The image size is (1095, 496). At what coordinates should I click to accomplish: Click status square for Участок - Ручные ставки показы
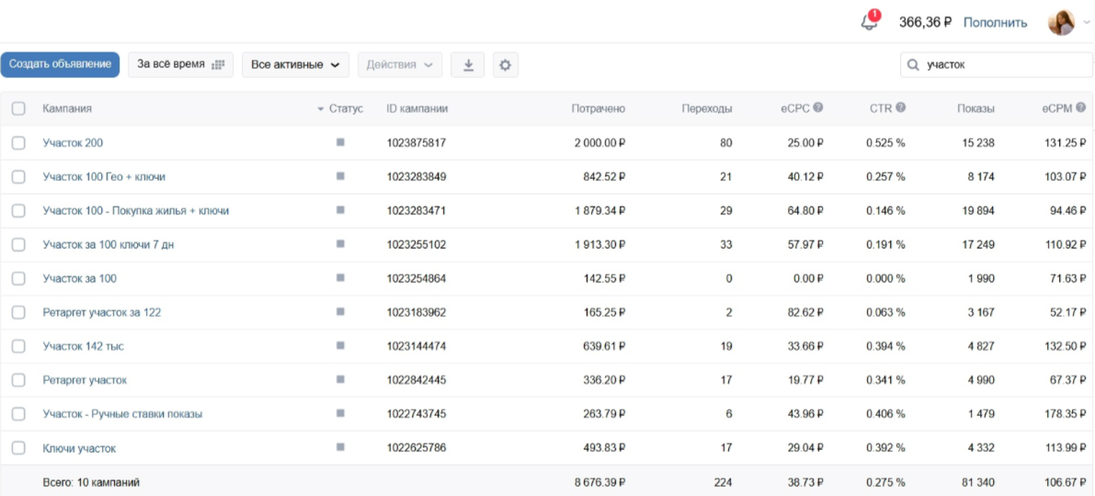coord(340,413)
